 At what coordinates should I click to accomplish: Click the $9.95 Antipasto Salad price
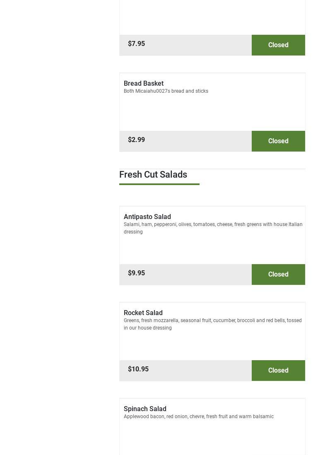click(x=136, y=273)
